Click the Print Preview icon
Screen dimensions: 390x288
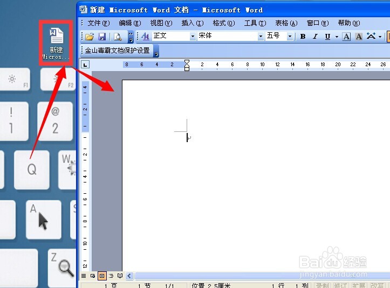[118, 37]
